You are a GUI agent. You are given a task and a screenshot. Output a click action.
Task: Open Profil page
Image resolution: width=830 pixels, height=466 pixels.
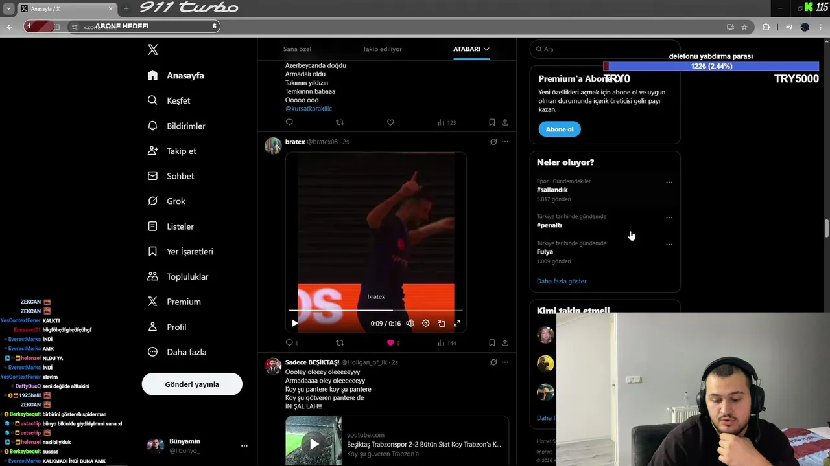pyautogui.click(x=167, y=327)
